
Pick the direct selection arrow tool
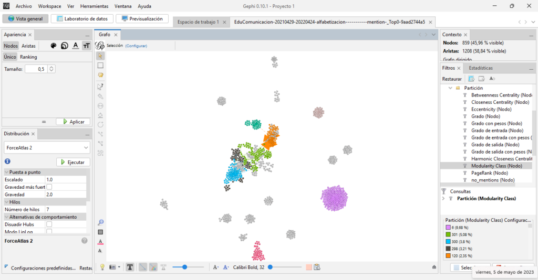coord(100,56)
